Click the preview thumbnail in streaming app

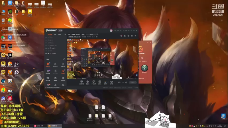[103, 59]
